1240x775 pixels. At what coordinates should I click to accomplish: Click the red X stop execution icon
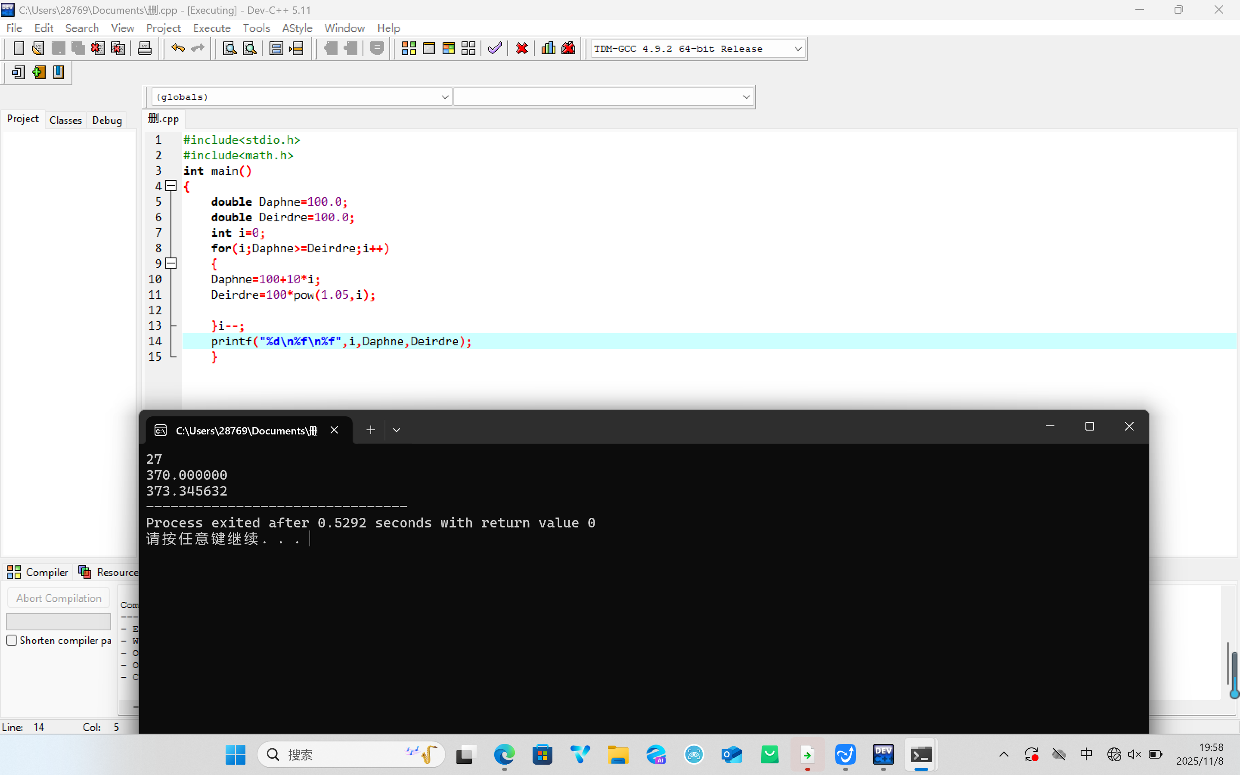click(x=522, y=49)
